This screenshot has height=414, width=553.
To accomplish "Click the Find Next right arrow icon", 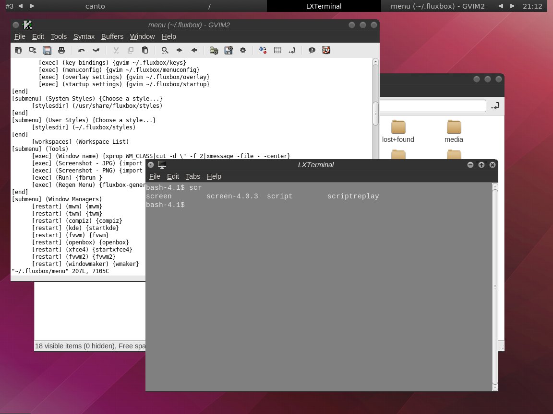I will 179,50.
